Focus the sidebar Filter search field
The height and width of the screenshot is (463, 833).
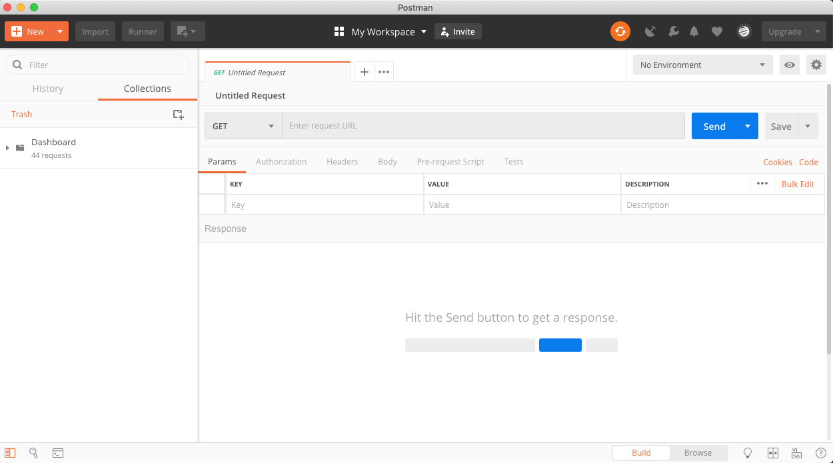click(98, 65)
